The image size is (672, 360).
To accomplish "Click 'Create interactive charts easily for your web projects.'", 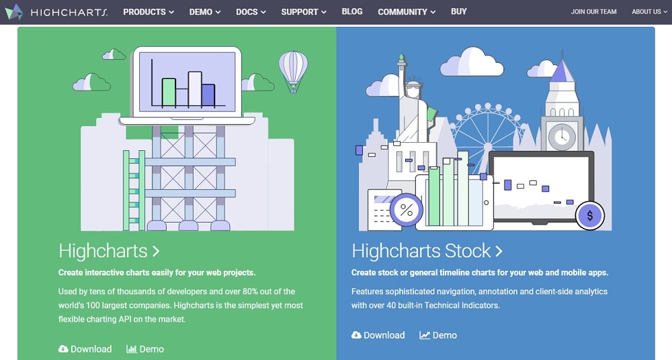I will click(157, 273).
